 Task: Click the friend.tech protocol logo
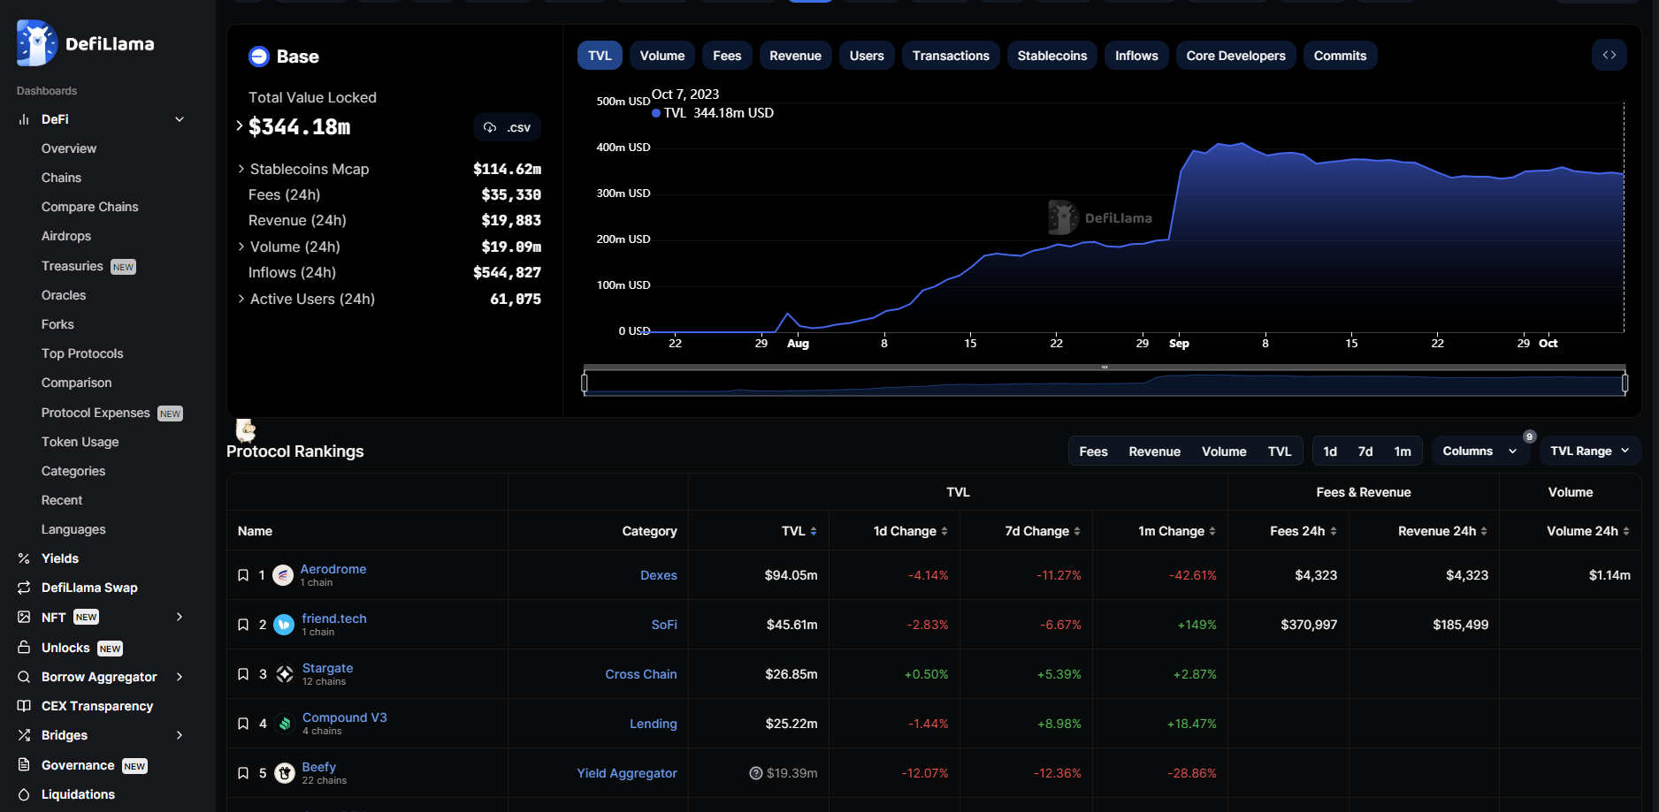pos(284,625)
